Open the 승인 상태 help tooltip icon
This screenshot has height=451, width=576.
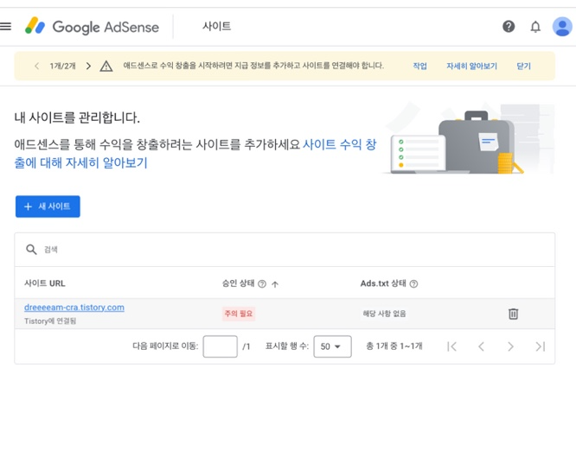coord(262,283)
